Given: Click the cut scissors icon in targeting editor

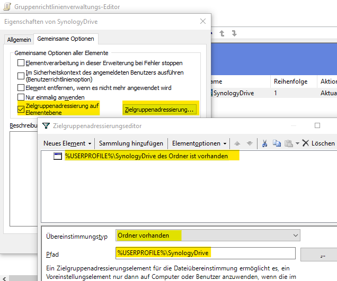Looking at the screenshot, I should pyautogui.click(x=264, y=143).
